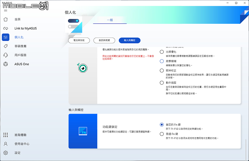Viewport: 249px width, 161px height.
Task: Select the 眼神校正 radio option
Action: click(162, 70)
